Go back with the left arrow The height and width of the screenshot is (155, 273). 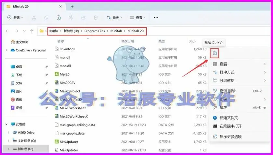point(7,31)
